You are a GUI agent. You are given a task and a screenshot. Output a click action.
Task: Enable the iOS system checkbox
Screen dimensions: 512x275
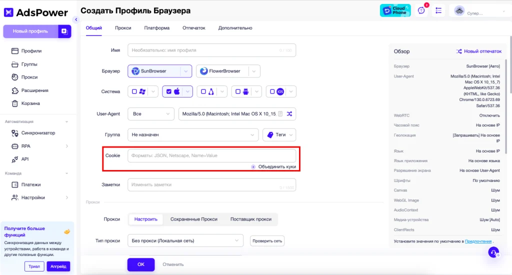(272, 92)
